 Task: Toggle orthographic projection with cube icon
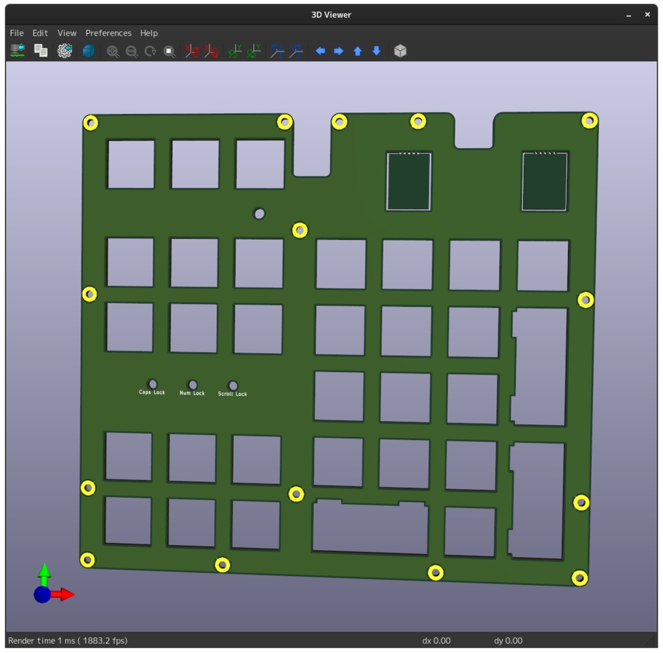click(399, 51)
